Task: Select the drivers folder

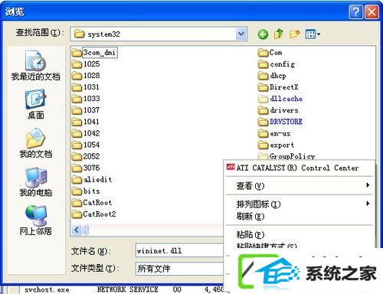Action: coord(278,110)
